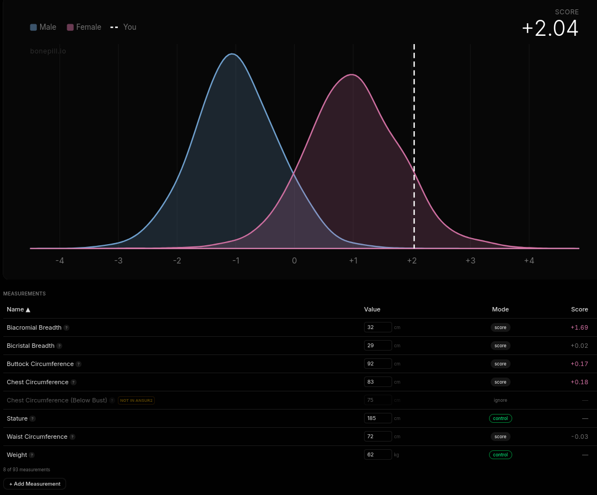Click the 8 of 93 measurements text
This screenshot has height=495, width=597.
[x=26, y=470]
